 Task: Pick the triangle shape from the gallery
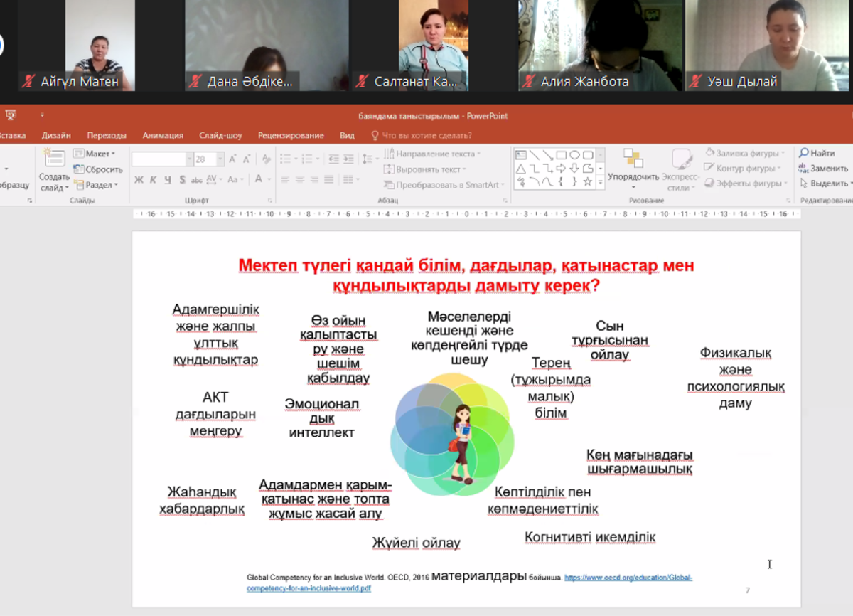coord(520,169)
